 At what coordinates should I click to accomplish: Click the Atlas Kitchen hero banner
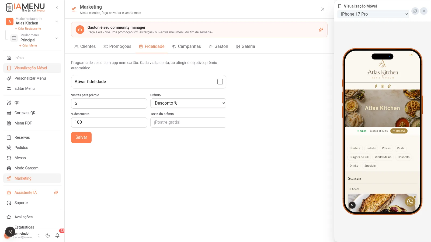pos(383,108)
